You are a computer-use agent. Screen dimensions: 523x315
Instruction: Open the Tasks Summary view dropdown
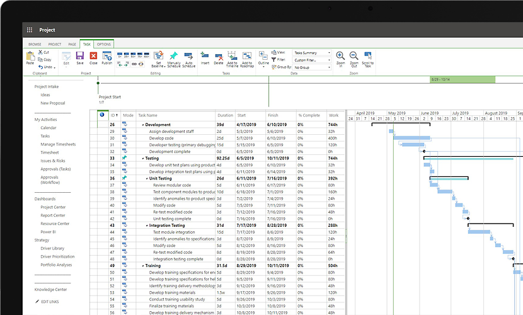312,53
